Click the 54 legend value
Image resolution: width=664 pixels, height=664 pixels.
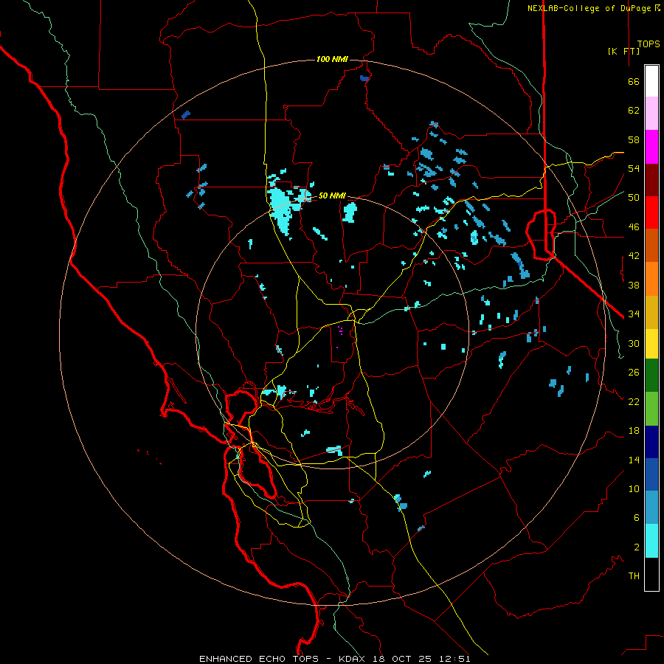tap(634, 168)
